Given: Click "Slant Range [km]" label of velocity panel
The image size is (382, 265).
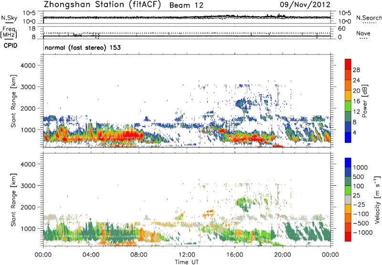Looking at the screenshot, I should [13, 200].
